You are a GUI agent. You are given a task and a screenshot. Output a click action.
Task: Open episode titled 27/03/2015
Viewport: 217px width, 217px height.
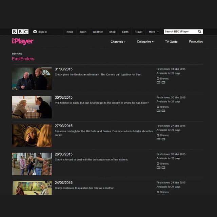click(63, 126)
